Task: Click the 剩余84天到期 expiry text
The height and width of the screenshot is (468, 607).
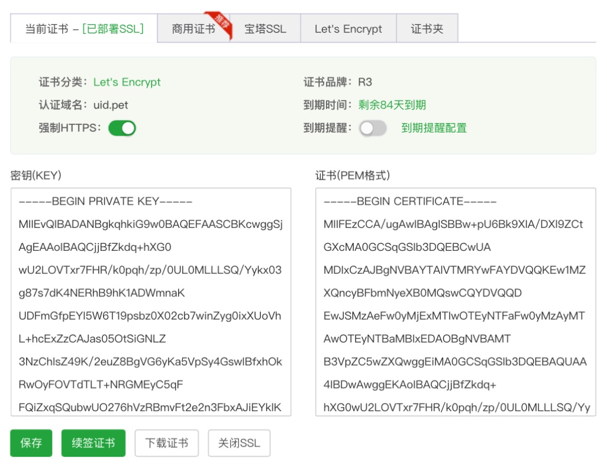Action: click(392, 105)
